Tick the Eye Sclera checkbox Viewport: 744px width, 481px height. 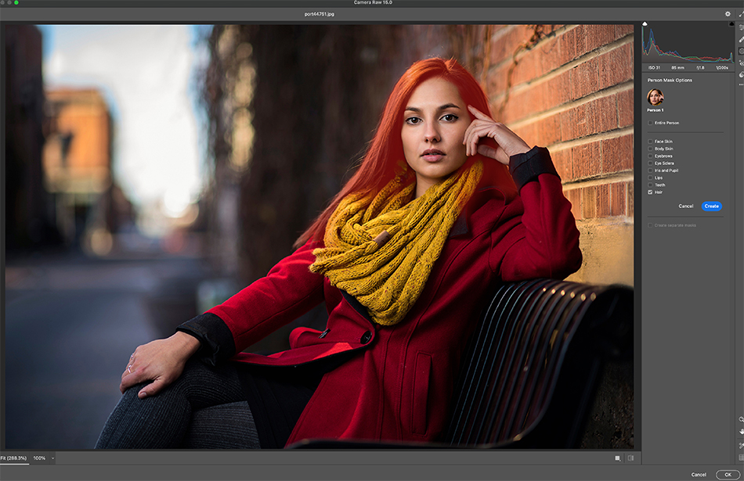(x=650, y=163)
